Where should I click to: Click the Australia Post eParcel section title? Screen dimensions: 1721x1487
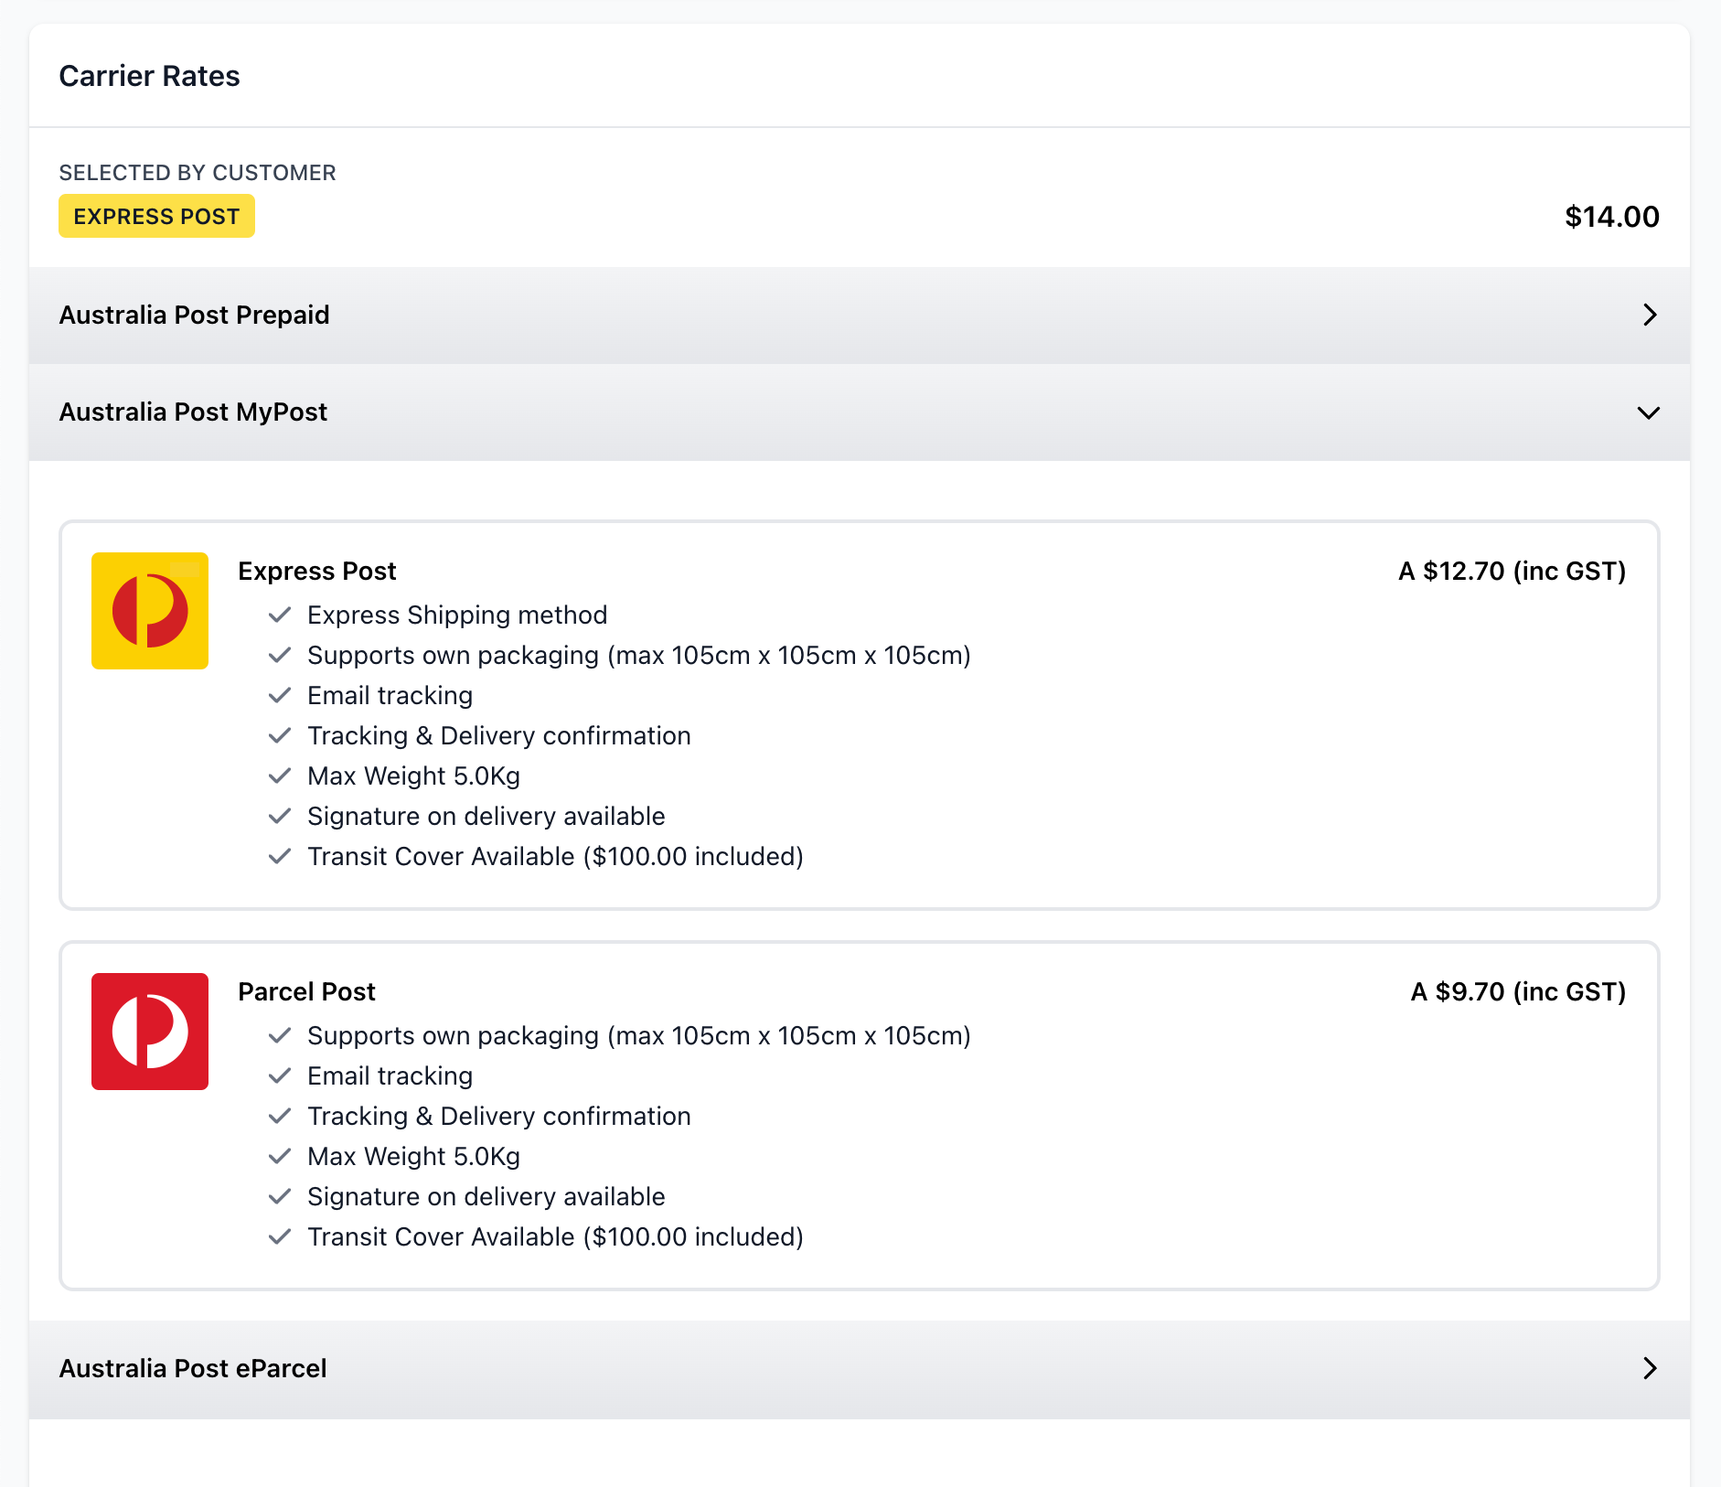[x=193, y=1368]
